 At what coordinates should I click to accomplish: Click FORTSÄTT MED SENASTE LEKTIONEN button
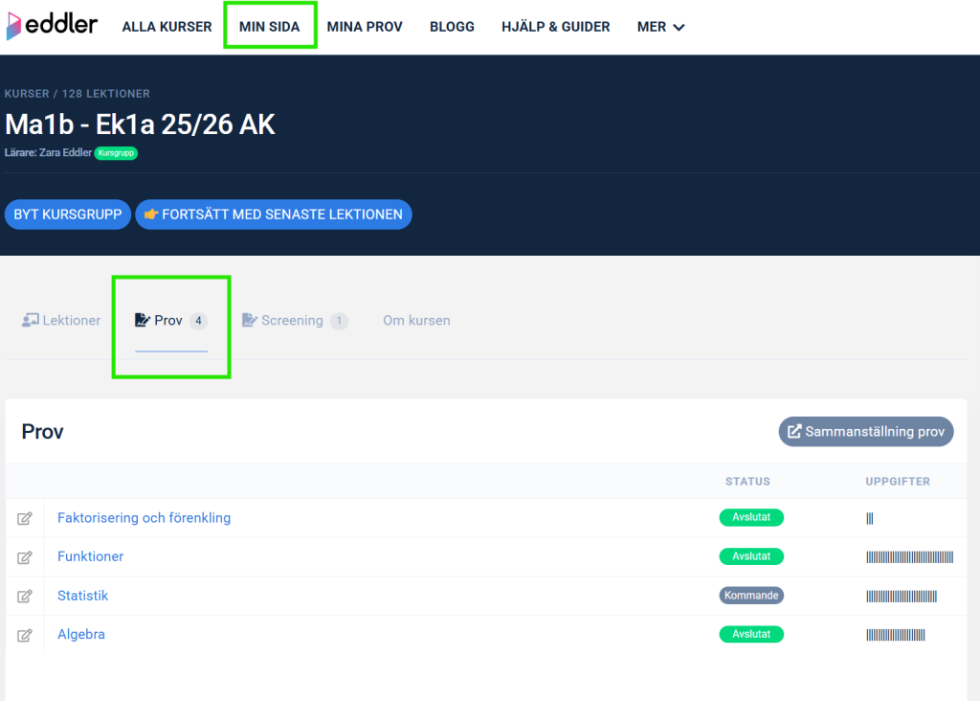click(x=274, y=215)
